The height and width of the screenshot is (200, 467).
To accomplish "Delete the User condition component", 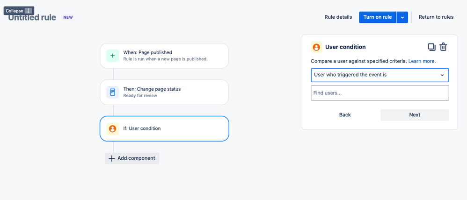I will click(443, 47).
